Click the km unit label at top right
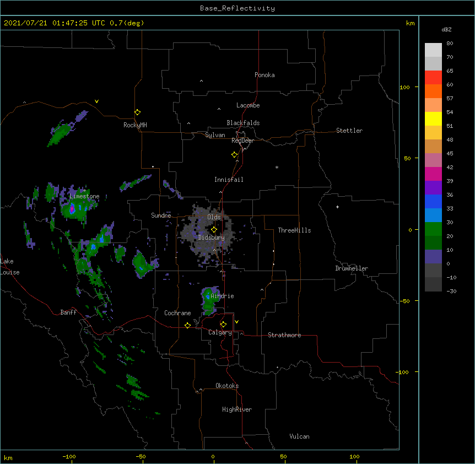 pyautogui.click(x=411, y=23)
